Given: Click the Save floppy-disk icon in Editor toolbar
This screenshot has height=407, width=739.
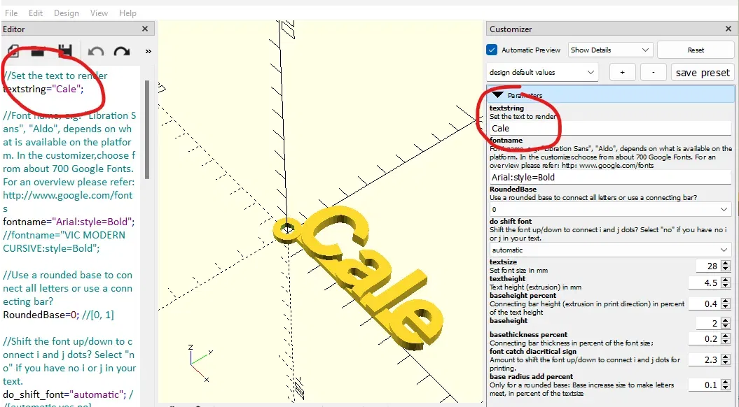Looking at the screenshot, I should 64,51.
